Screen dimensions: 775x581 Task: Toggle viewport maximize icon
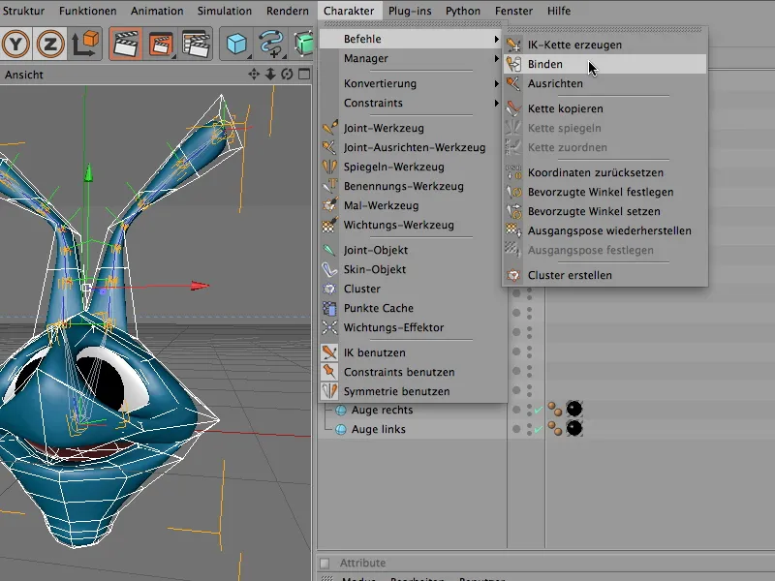point(304,75)
